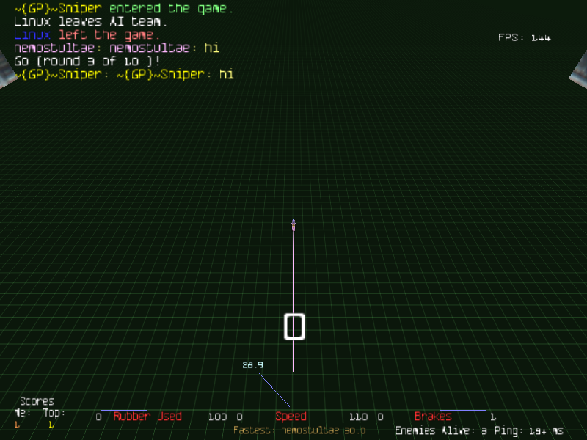587x440 pixels.
Task: Click the white cycle trail line
Action: 293,271
